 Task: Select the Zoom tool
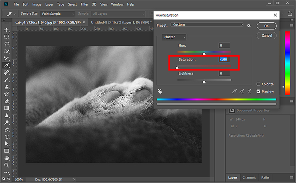tap(7, 165)
